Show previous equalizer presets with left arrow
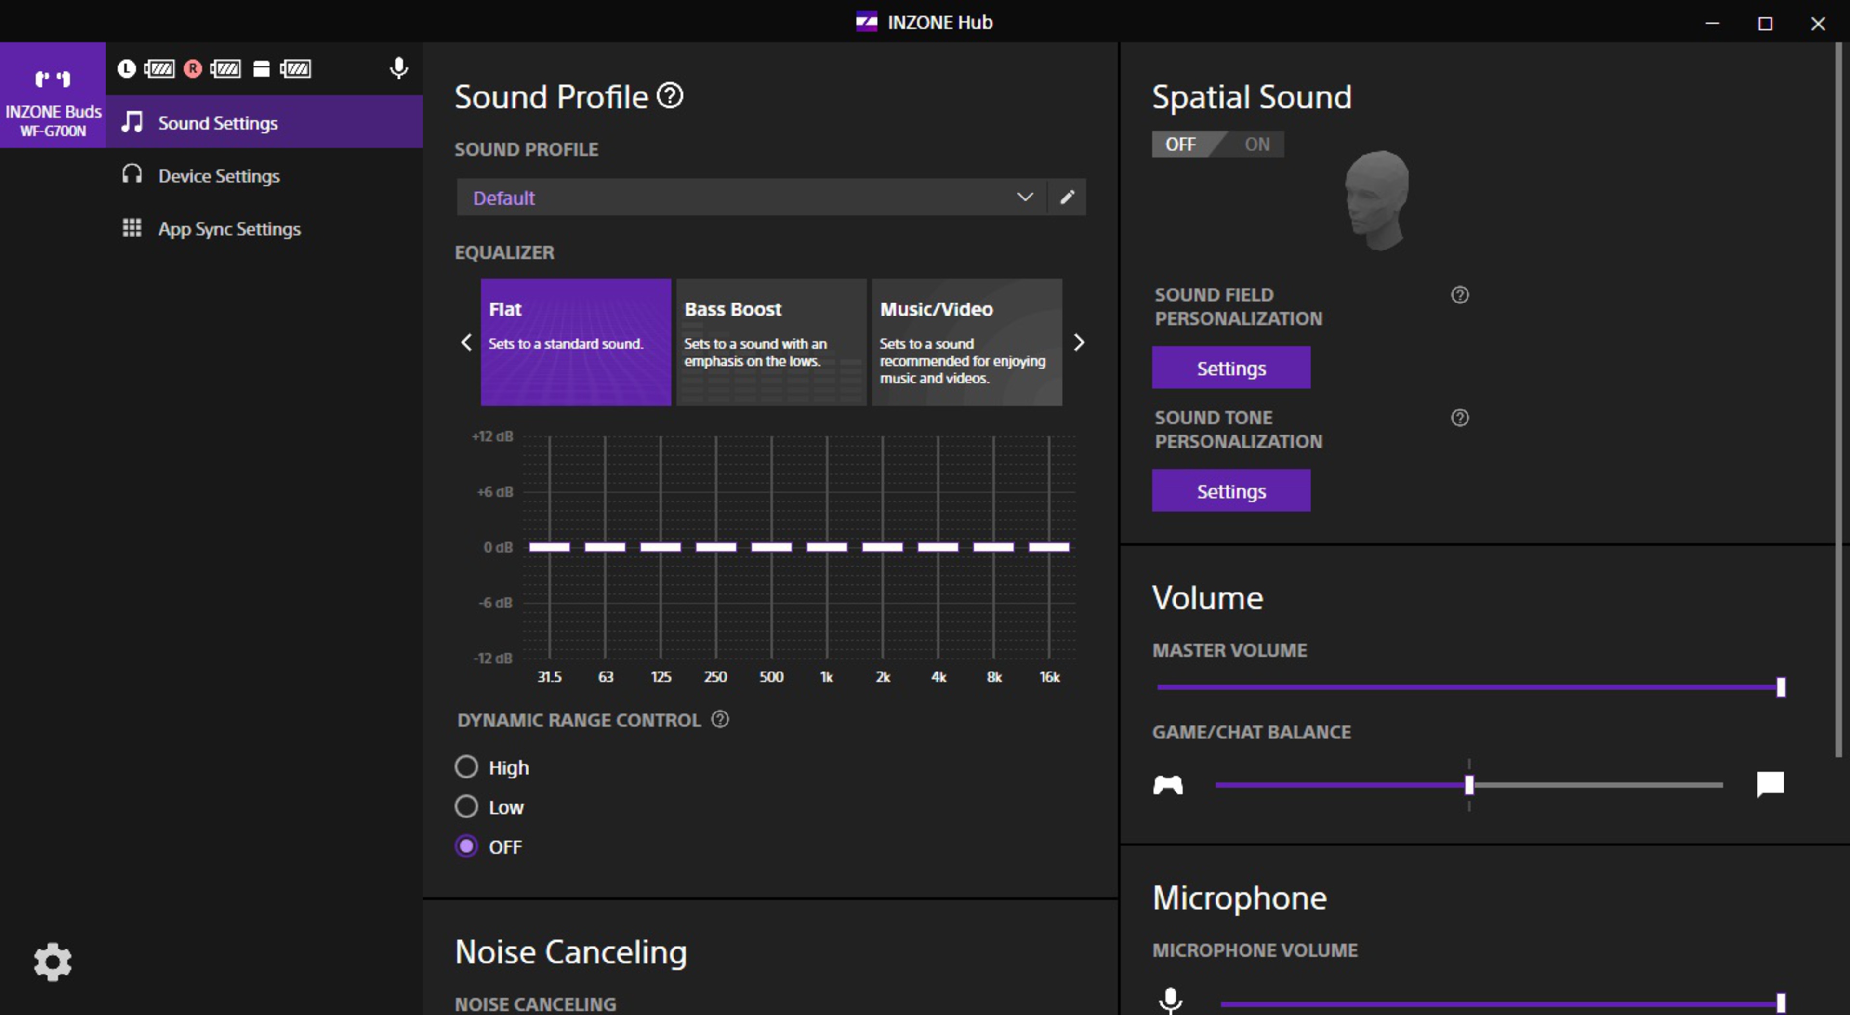 click(x=466, y=342)
